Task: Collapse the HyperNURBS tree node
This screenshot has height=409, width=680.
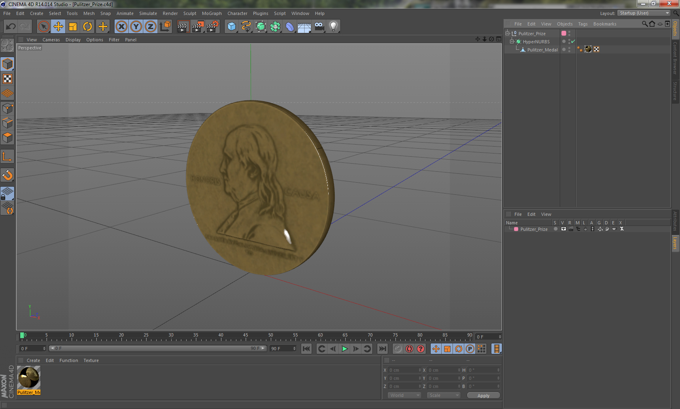Action: [x=512, y=41]
